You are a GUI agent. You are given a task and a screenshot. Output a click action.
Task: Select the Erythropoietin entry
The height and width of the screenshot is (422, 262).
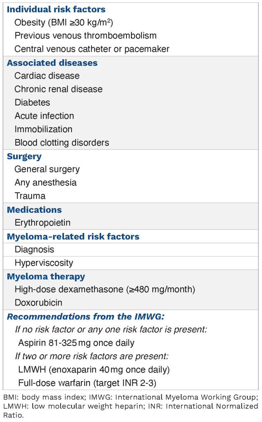coord(43,223)
